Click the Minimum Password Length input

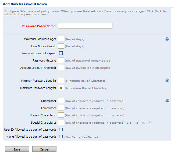61,81
